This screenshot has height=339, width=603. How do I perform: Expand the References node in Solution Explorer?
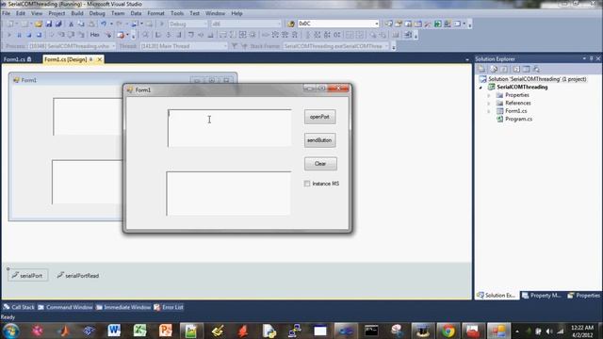click(489, 103)
